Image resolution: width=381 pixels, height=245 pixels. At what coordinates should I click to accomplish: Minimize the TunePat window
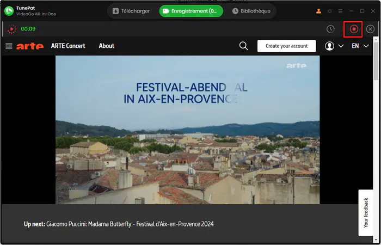tap(352, 11)
